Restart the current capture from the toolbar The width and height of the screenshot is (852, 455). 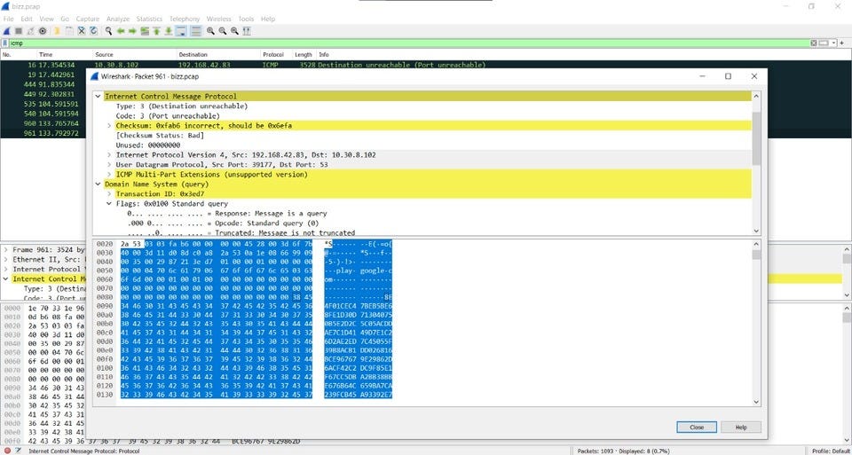(30, 31)
